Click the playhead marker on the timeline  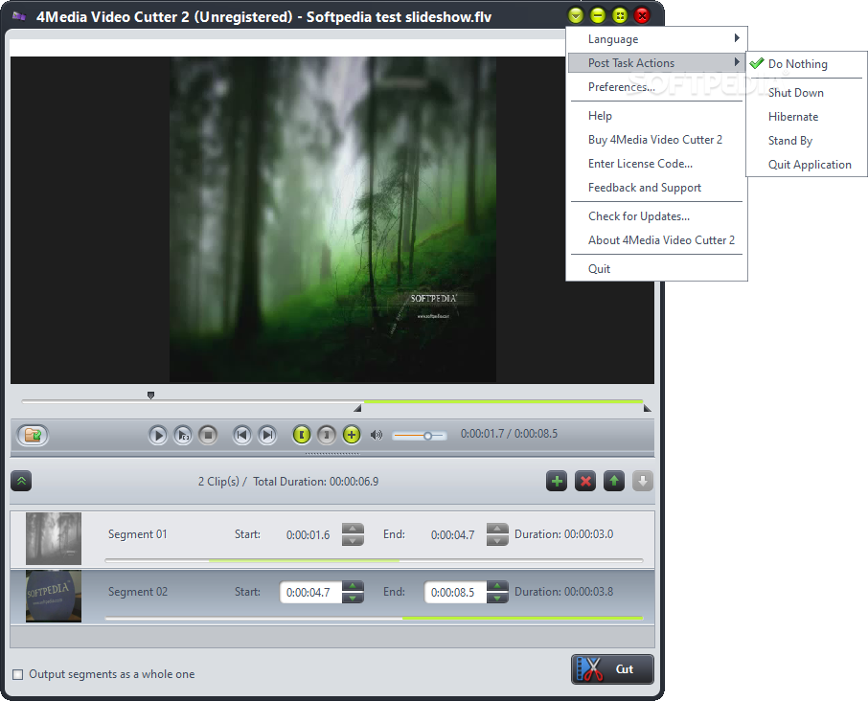point(150,396)
